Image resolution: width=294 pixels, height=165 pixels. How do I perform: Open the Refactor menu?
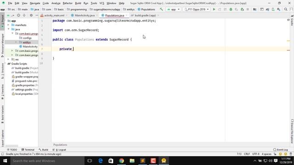point(68,3)
